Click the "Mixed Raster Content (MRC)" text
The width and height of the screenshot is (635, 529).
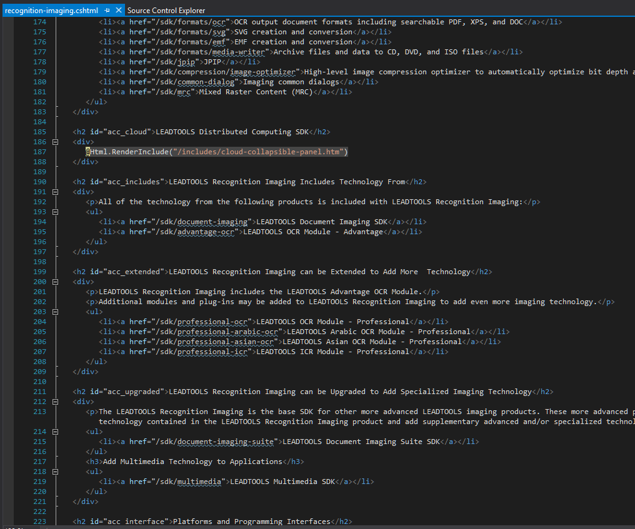click(256, 92)
